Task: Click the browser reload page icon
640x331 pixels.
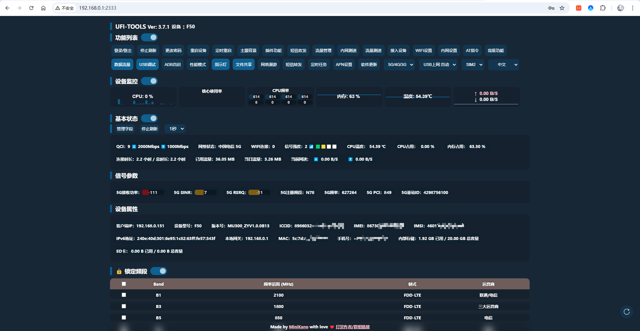Action: click(31, 8)
